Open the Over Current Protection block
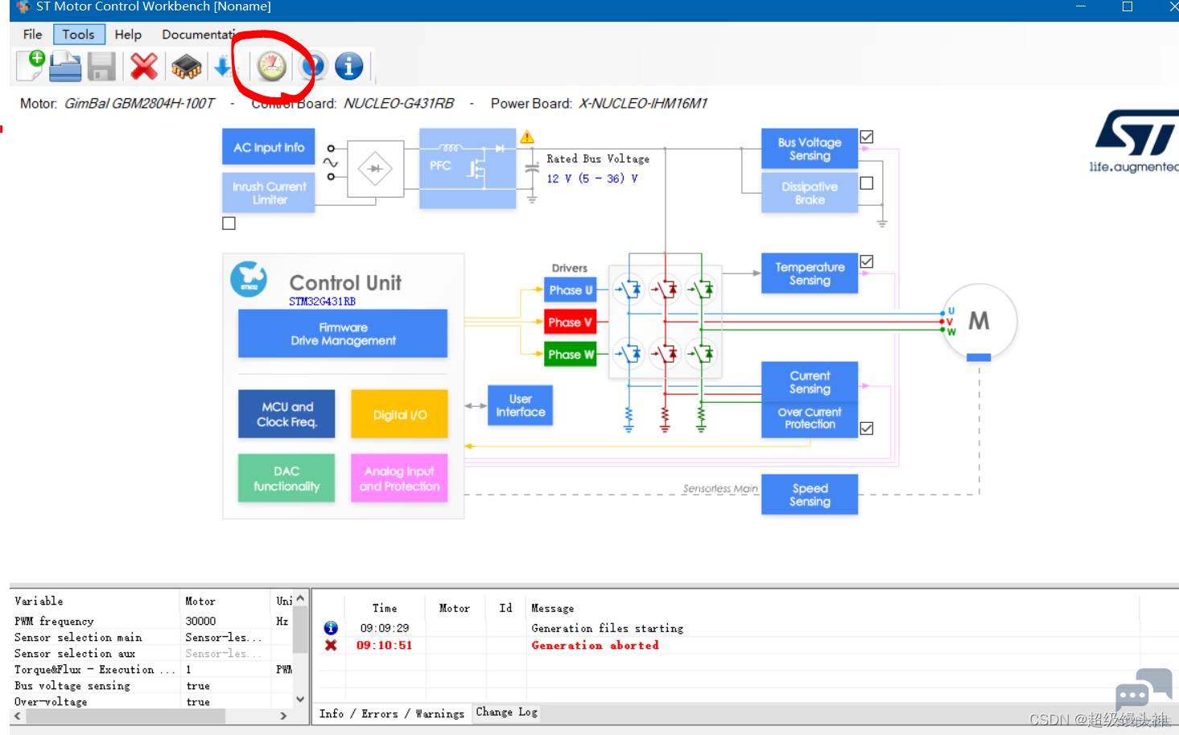1179x735 pixels. pos(810,418)
